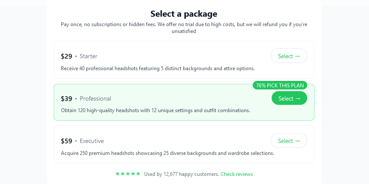Click the Professional plan name
This screenshot has height=184, width=369.
pos(95,98)
